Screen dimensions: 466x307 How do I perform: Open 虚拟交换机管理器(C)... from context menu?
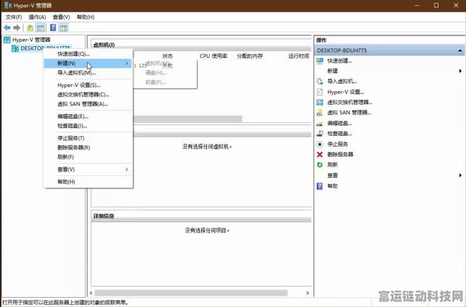tap(88, 95)
